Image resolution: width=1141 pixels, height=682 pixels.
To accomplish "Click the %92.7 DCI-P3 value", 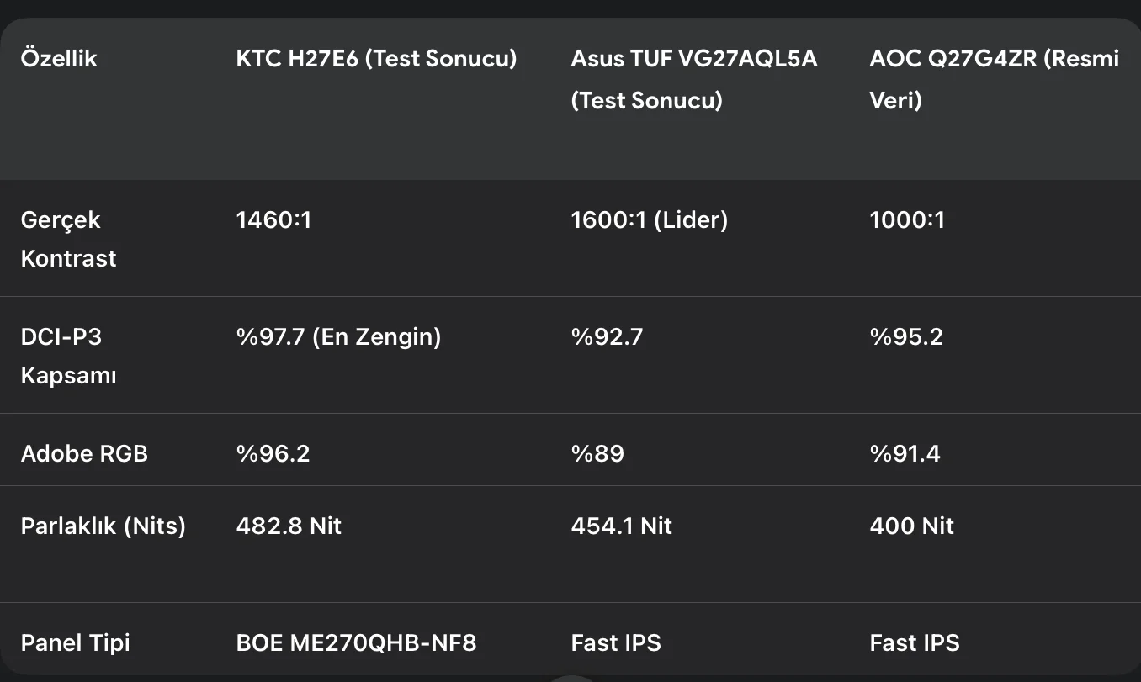I will point(607,337).
